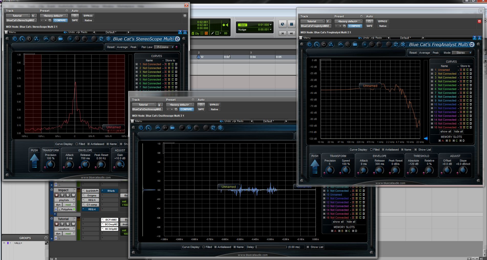Click BYPASS button in FreqAnalyst plugin window
The image size is (487, 260).
[x=382, y=21]
